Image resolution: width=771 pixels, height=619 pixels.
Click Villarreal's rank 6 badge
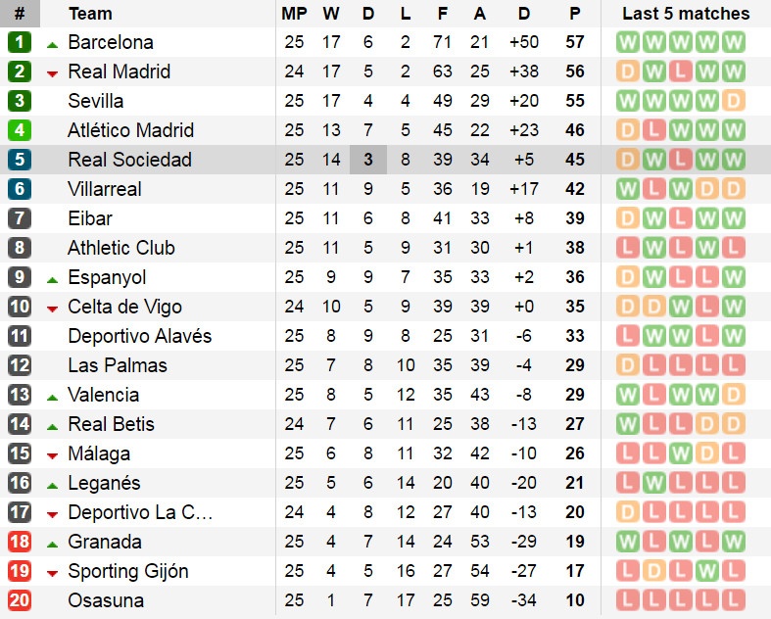pyautogui.click(x=20, y=190)
